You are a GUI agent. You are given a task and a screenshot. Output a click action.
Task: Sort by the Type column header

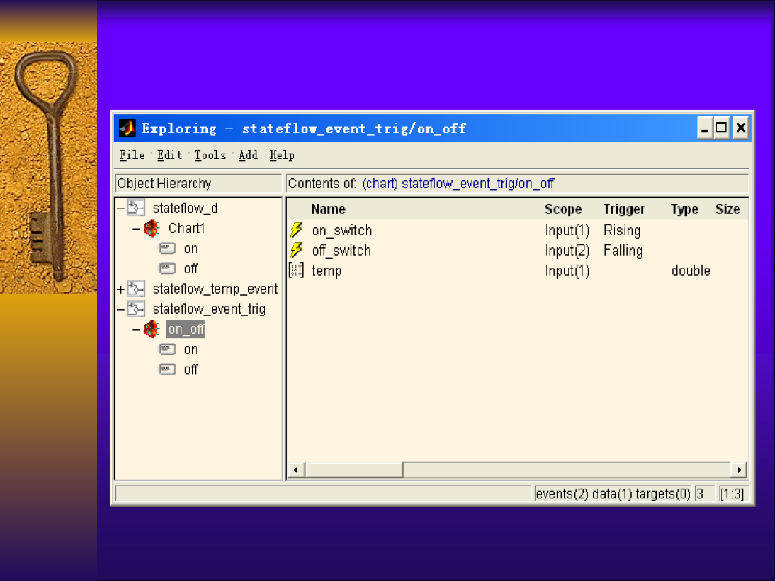pyautogui.click(x=685, y=209)
